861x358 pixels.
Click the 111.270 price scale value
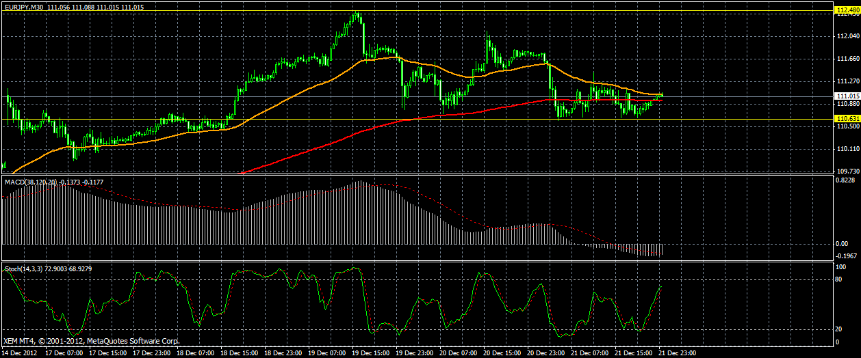point(847,81)
